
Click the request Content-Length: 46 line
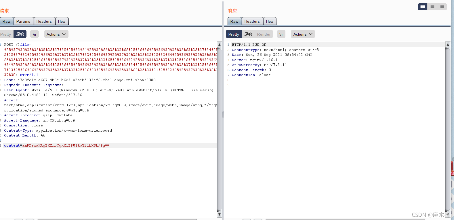coord(24,135)
